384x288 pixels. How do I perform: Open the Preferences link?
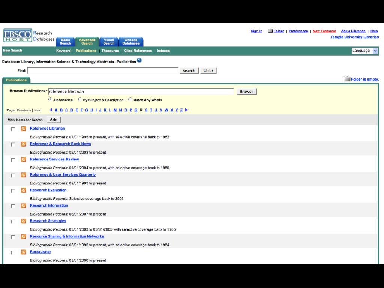pyautogui.click(x=298, y=31)
